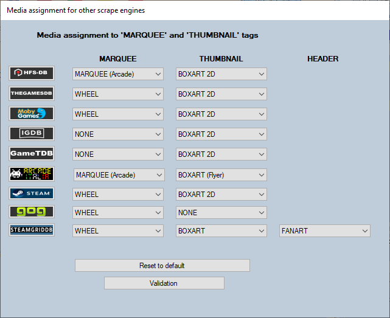Screen dimensions: 390x318
Task: Open the Steam marquee WHEEL dropdown
Action: pyautogui.click(x=118, y=195)
